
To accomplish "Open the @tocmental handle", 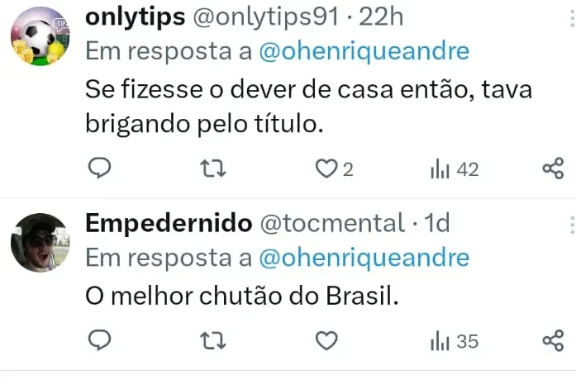I will click(x=331, y=223).
